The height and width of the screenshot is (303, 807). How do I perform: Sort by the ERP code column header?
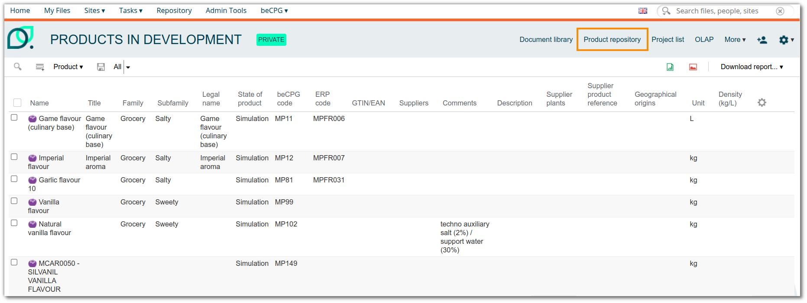323,99
